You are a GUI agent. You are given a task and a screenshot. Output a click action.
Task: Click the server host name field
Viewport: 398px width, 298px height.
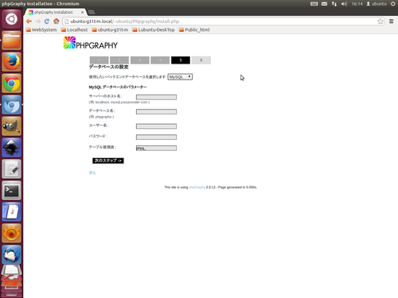coord(156,97)
